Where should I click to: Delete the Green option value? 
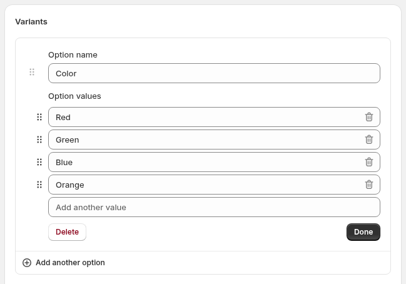pyautogui.click(x=369, y=139)
